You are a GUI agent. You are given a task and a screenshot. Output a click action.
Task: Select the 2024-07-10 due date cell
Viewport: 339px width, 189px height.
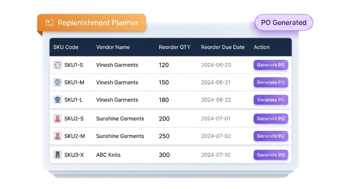tap(216, 155)
